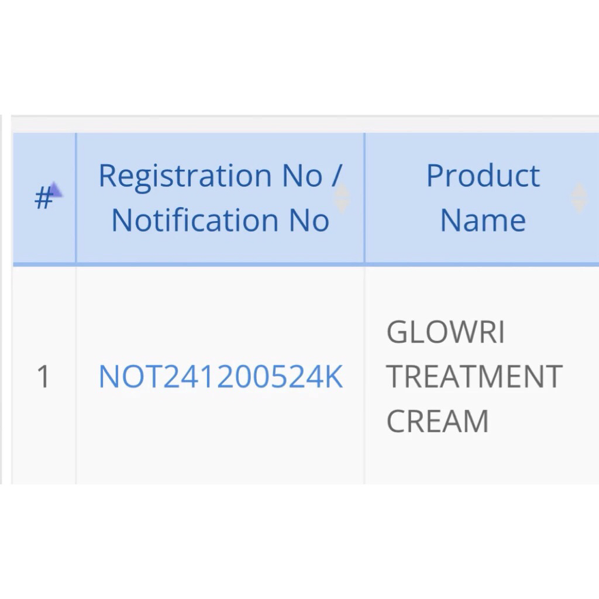Image resolution: width=599 pixels, height=599 pixels.
Task: Click the divider between # and Registration columns
Action: point(76,198)
